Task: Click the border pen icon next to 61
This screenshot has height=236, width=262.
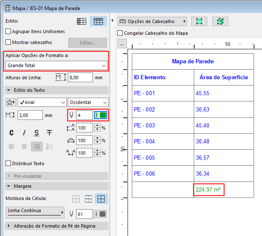Action: tap(71, 214)
